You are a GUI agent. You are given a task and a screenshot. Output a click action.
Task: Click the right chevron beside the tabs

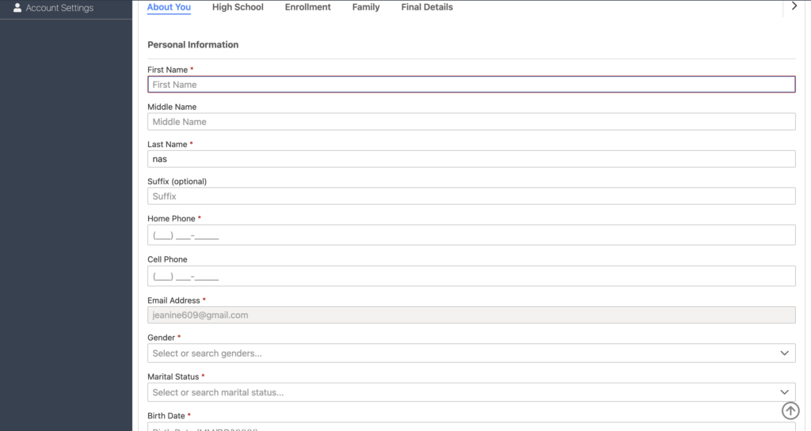pos(794,6)
